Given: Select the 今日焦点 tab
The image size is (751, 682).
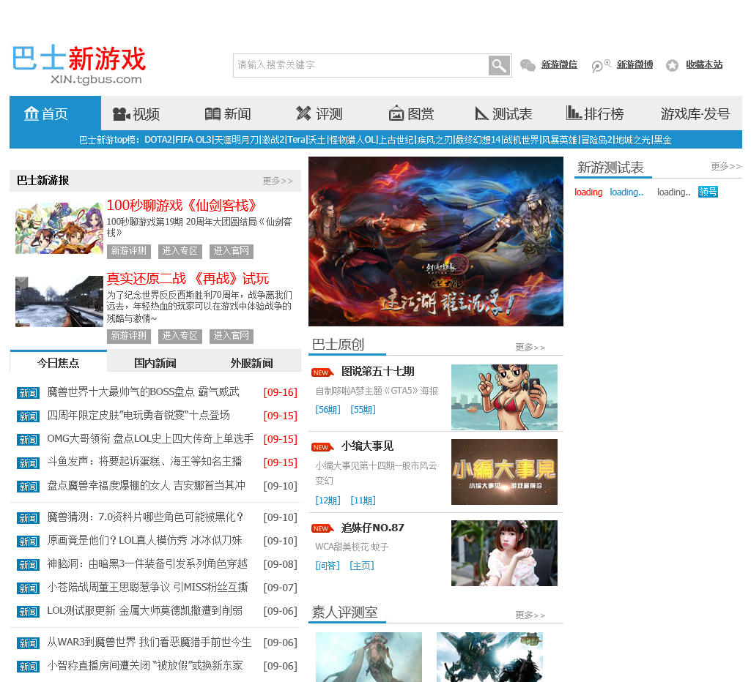Looking at the screenshot, I should tap(59, 362).
